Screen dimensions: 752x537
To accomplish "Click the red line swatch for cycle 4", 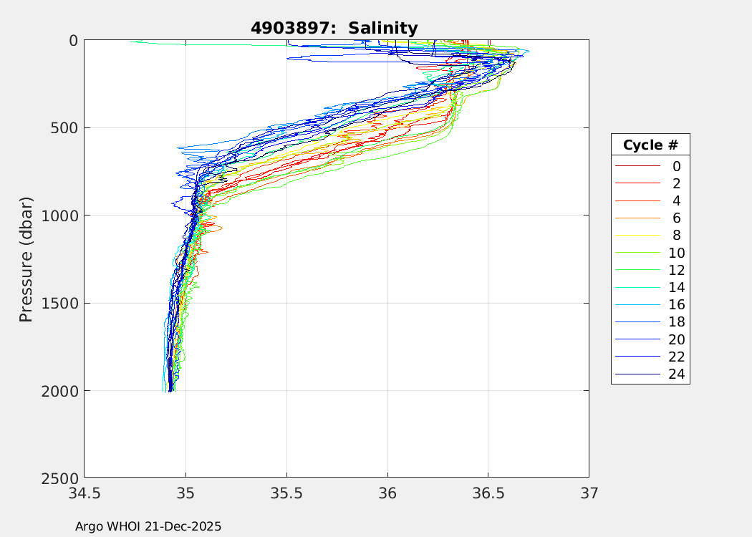I will tap(637, 201).
